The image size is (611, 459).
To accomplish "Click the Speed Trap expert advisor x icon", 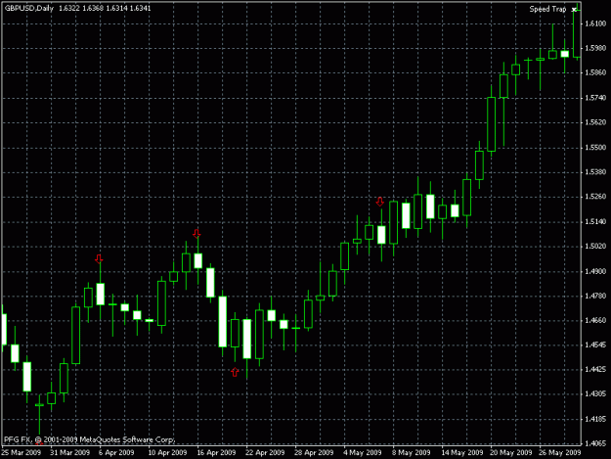I will [x=574, y=10].
